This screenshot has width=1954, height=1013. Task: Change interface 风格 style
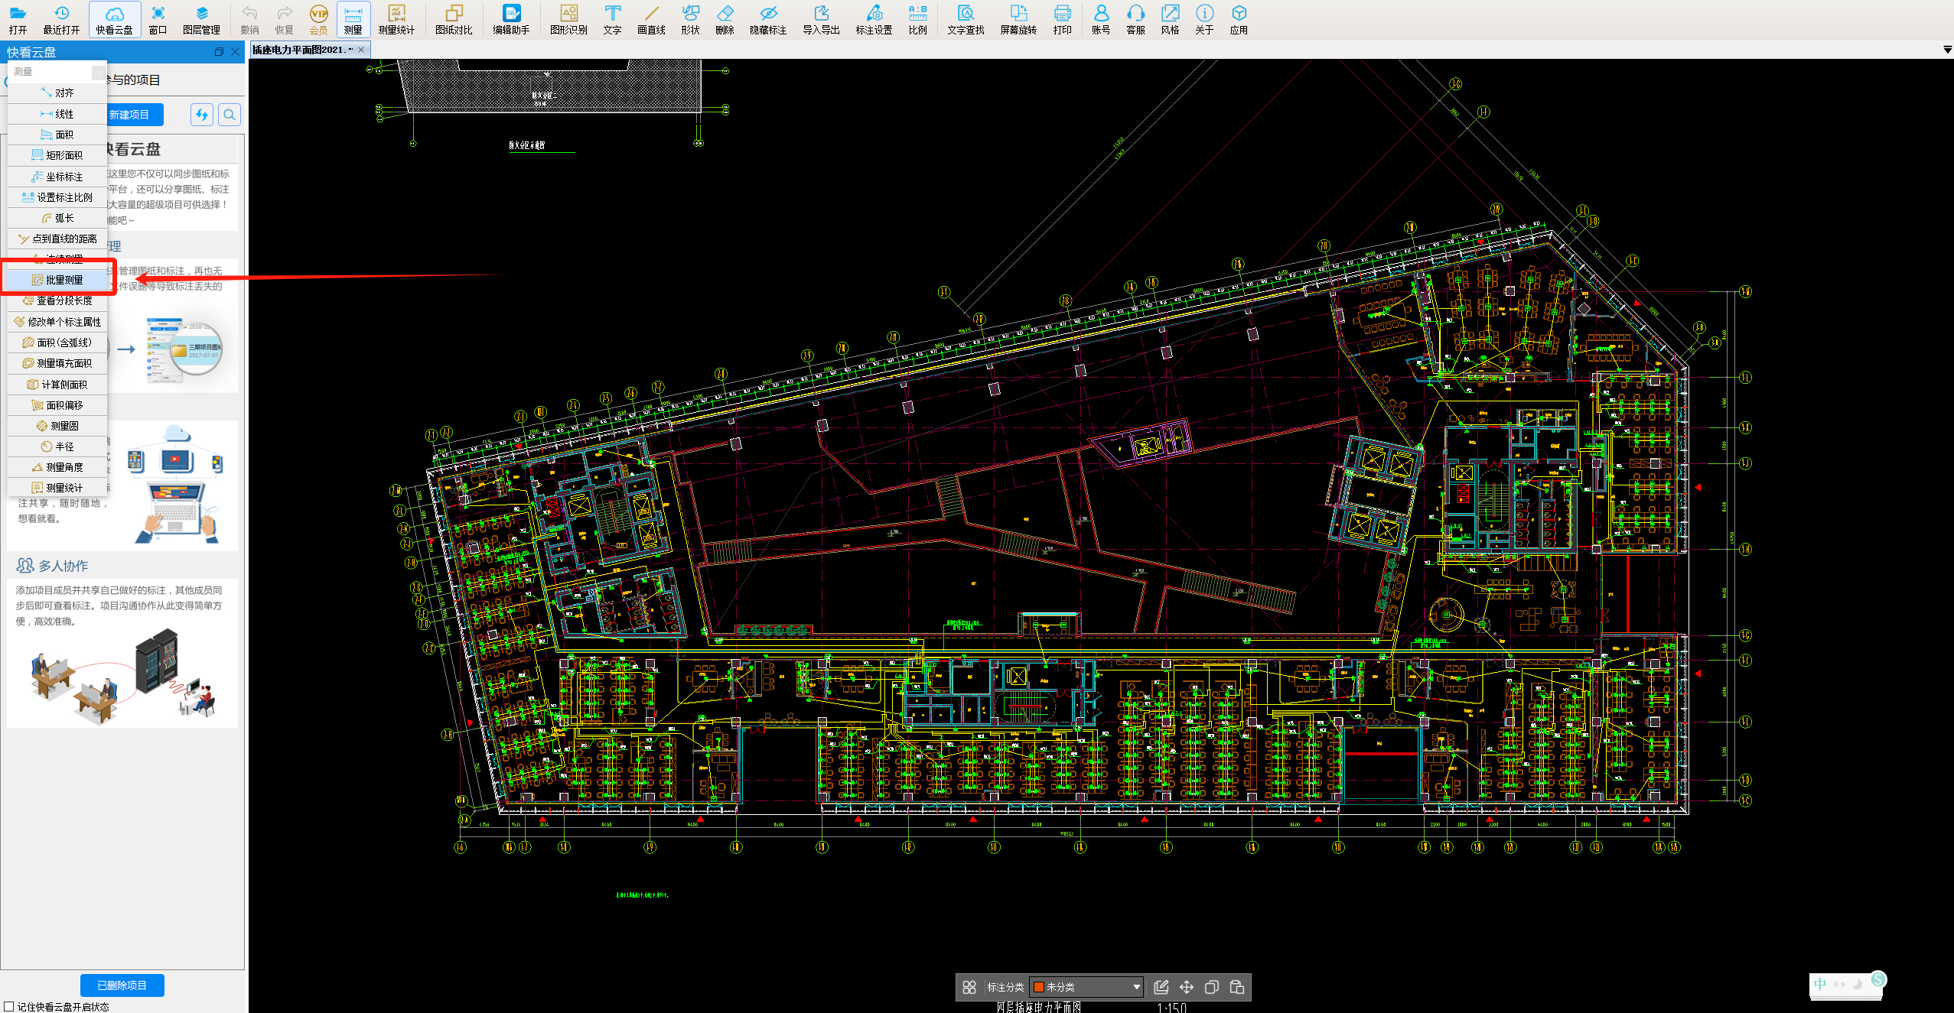coord(1170,20)
